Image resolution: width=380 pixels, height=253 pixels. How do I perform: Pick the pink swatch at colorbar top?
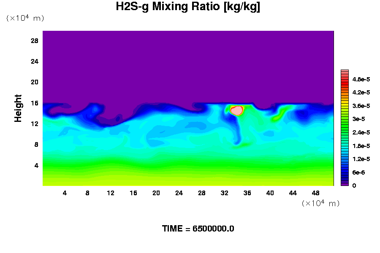point(345,72)
